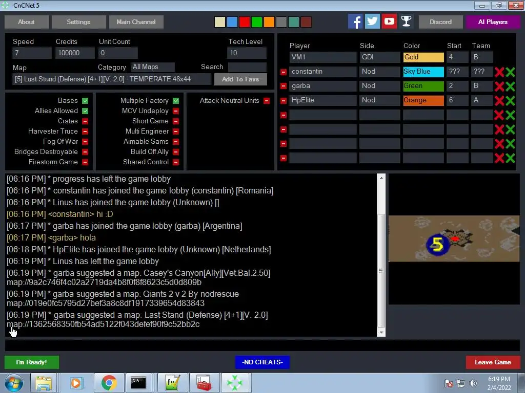Toggle Crates option
Viewport: 525px width, 393px height.
click(x=85, y=121)
